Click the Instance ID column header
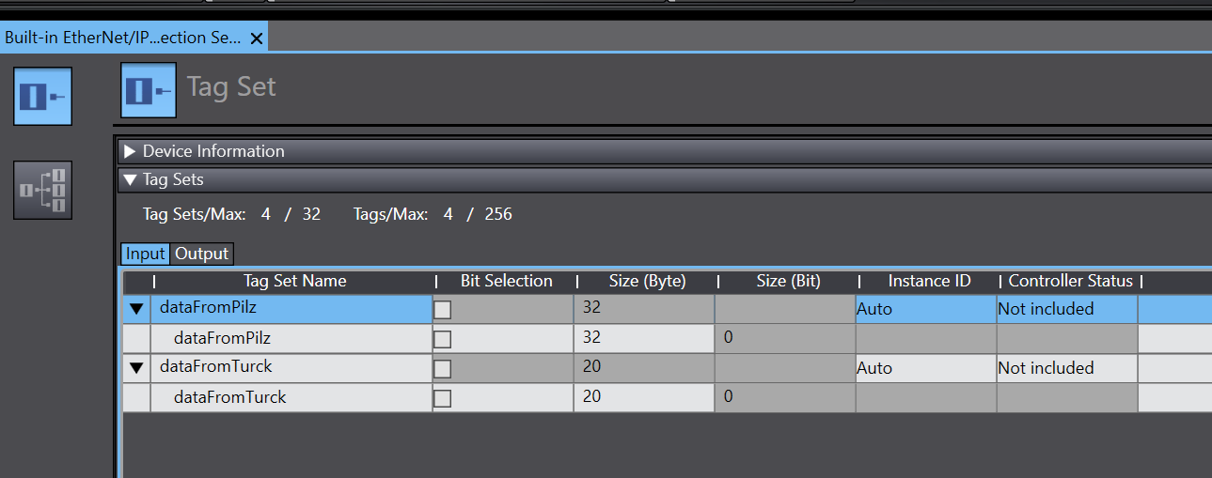This screenshot has height=478, width=1212. (929, 281)
